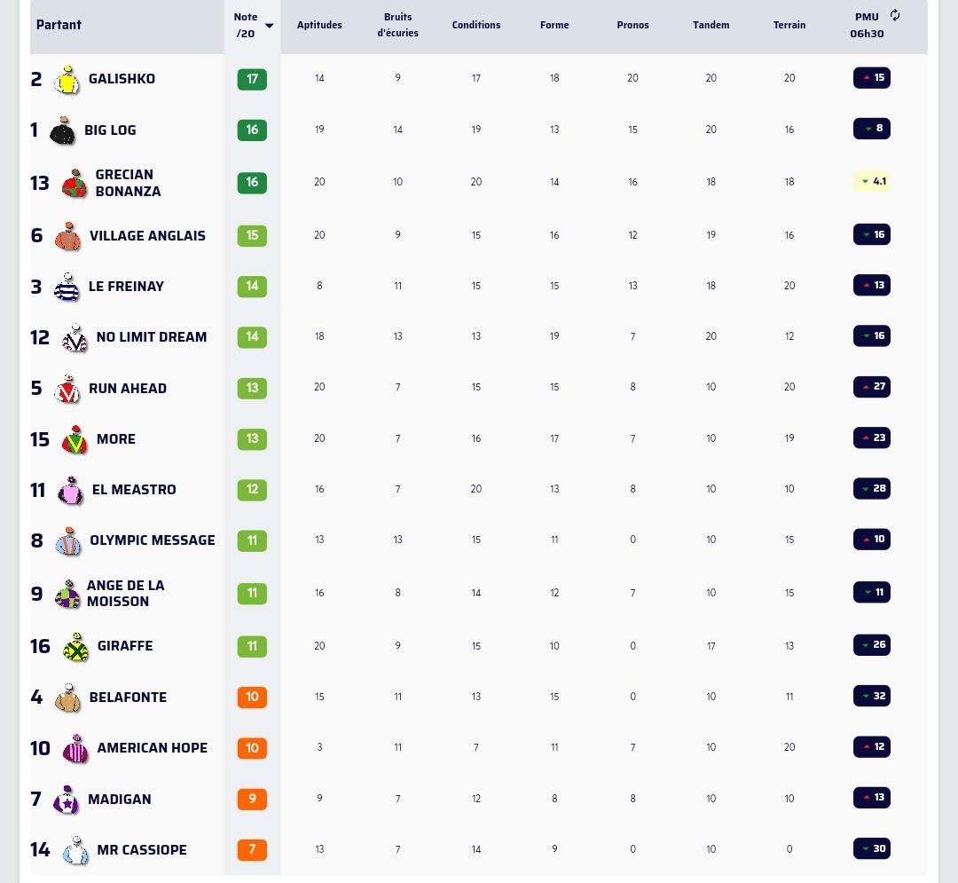Screen dimensions: 958x883
Task: Click the PMU odds refresh icon
Action: [x=894, y=15]
